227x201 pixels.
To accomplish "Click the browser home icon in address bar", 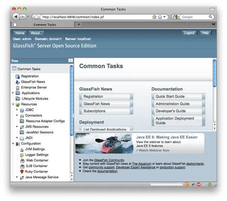I will tap(154, 17).
